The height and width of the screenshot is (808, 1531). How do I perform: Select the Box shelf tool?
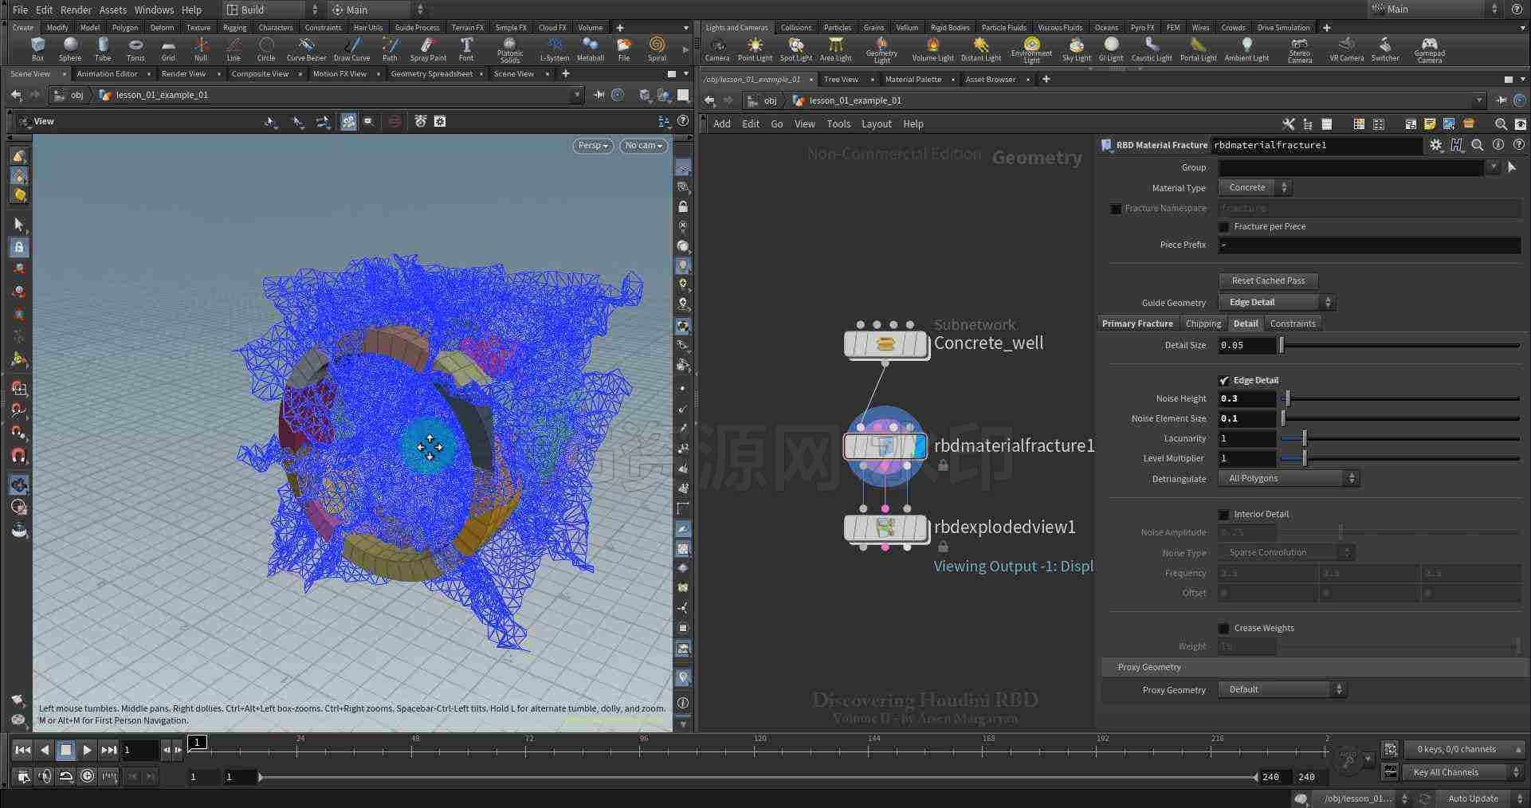[37, 49]
